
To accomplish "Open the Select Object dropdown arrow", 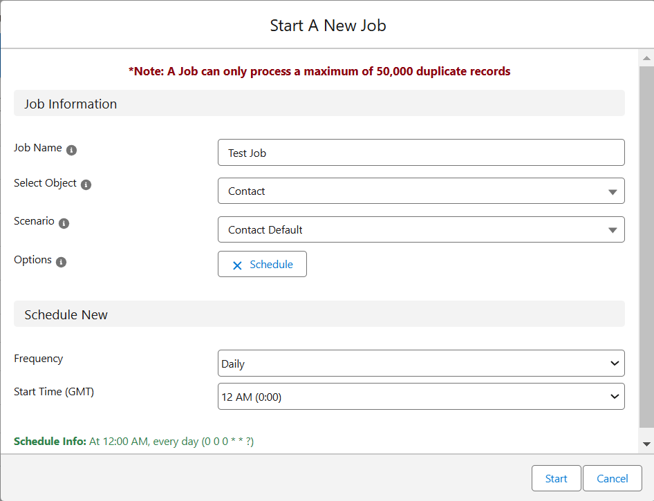I will coord(613,191).
